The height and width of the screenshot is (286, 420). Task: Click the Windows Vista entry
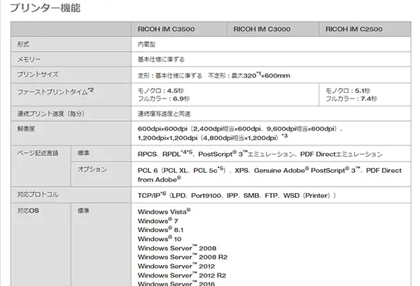pos(164,211)
